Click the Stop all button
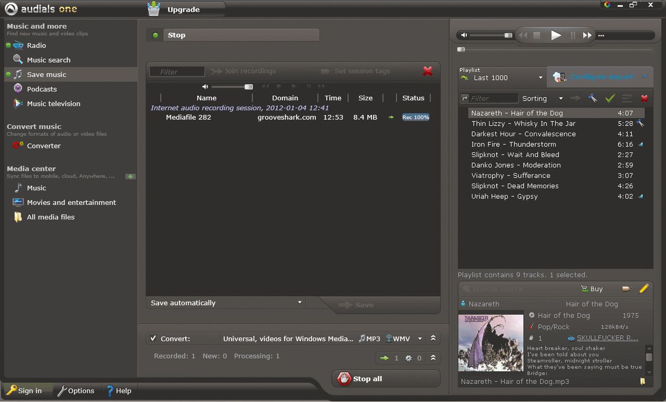 386,379
